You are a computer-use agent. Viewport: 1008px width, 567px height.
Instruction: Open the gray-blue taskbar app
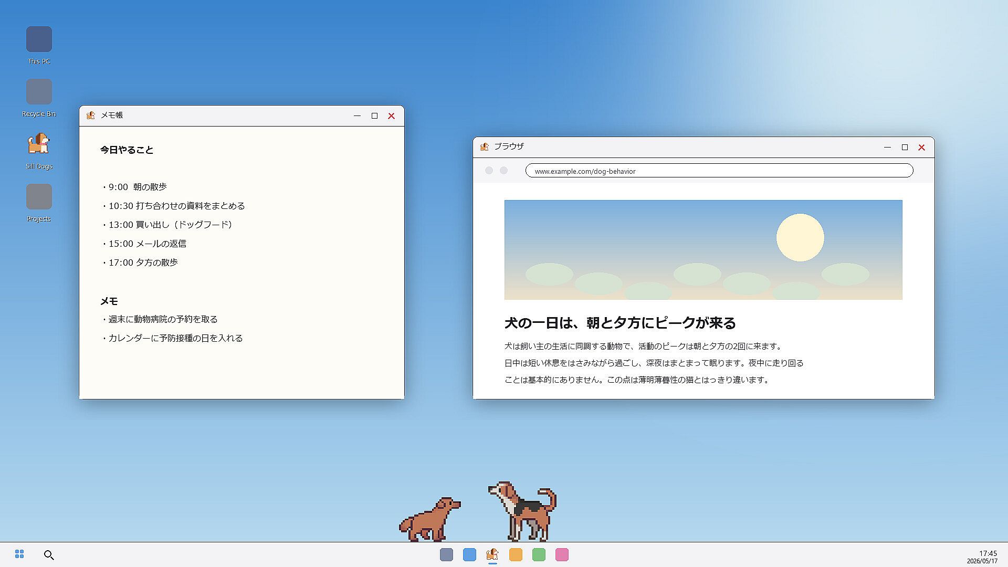pos(446,554)
